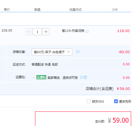Uncheck the 匿名购买 checkbox
Image resolution: width=132 pixels, height=126 pixels.
(x=116, y=101)
